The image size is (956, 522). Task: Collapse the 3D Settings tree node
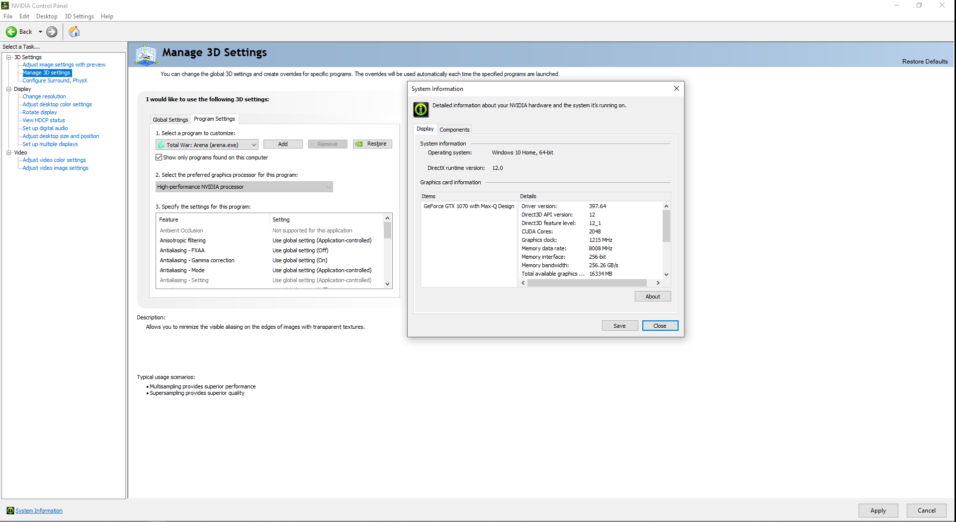click(8, 57)
